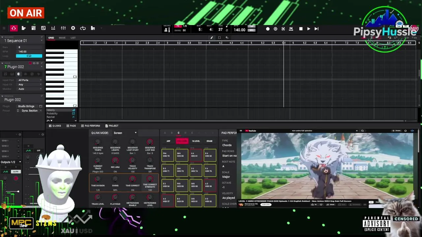Click the BPM 140.00 field
The width and height of the screenshot is (422, 237).
pyautogui.click(x=30, y=52)
